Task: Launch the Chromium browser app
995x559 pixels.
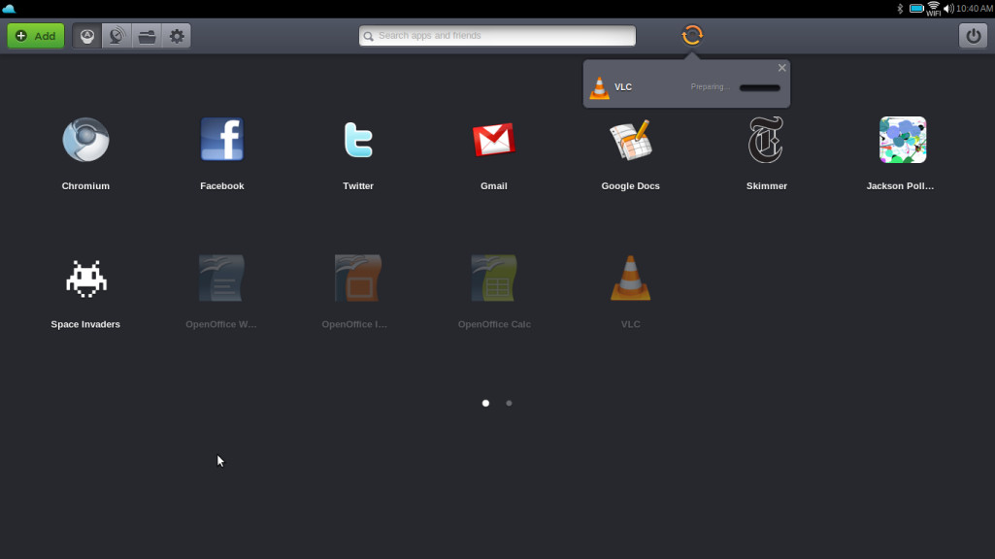Action: (85, 140)
